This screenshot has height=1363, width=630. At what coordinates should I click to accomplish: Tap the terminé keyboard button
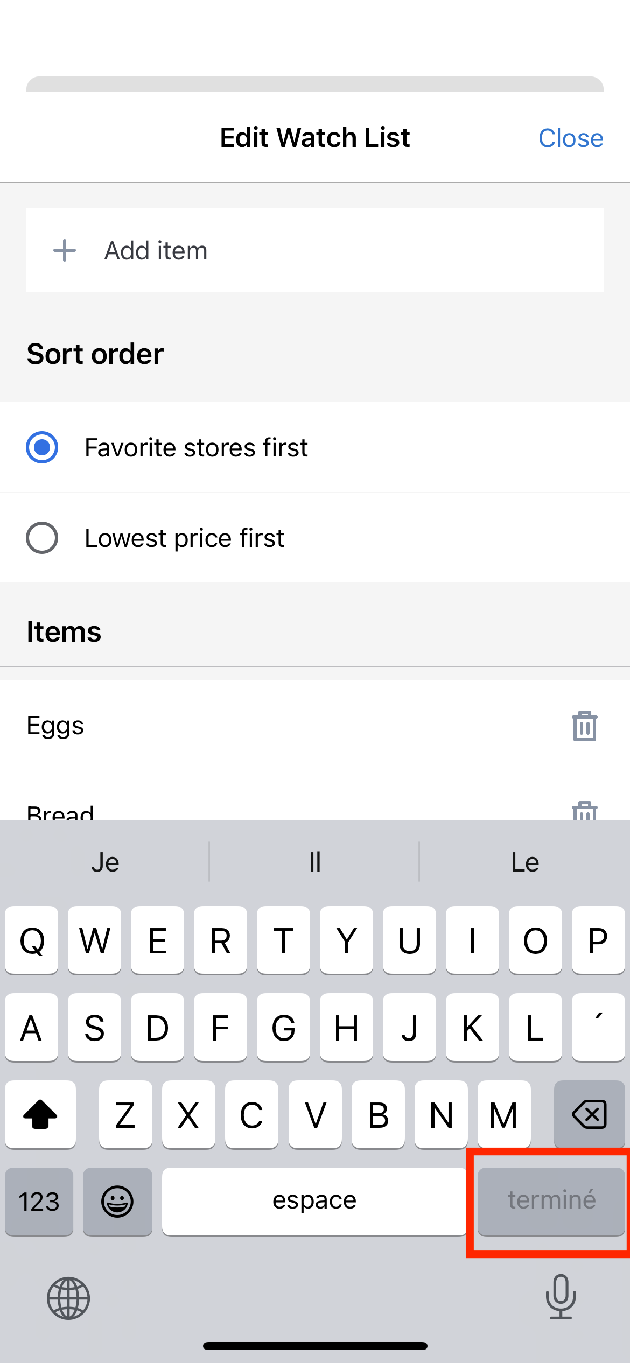551,1202
